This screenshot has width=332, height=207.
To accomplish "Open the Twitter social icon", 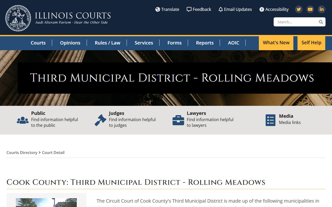I will 299,9.
